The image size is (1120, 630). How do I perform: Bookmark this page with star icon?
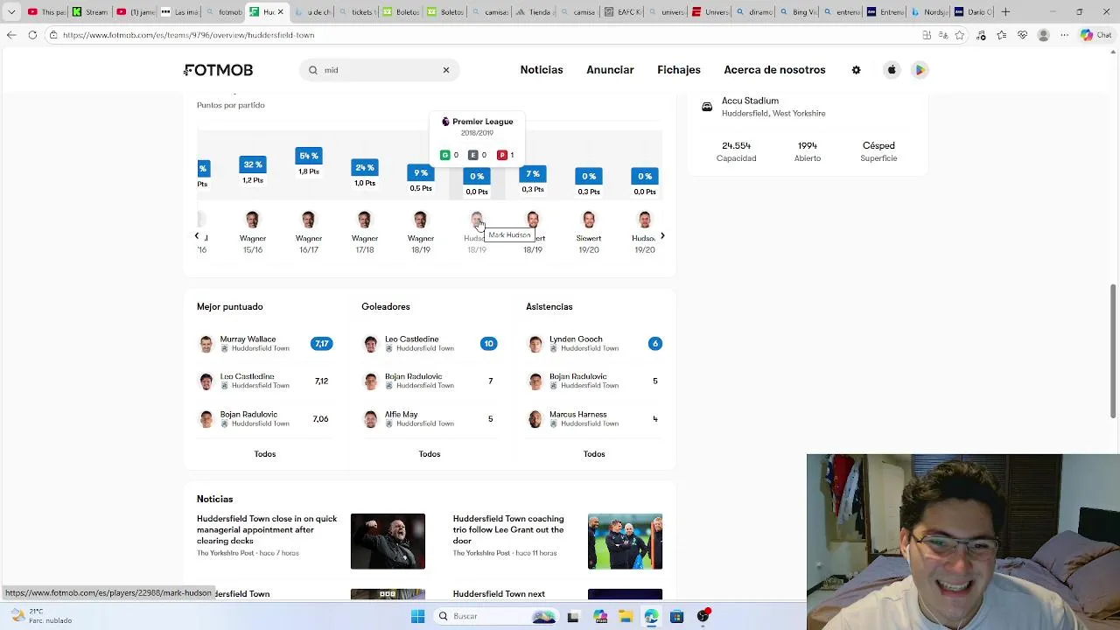click(x=960, y=35)
